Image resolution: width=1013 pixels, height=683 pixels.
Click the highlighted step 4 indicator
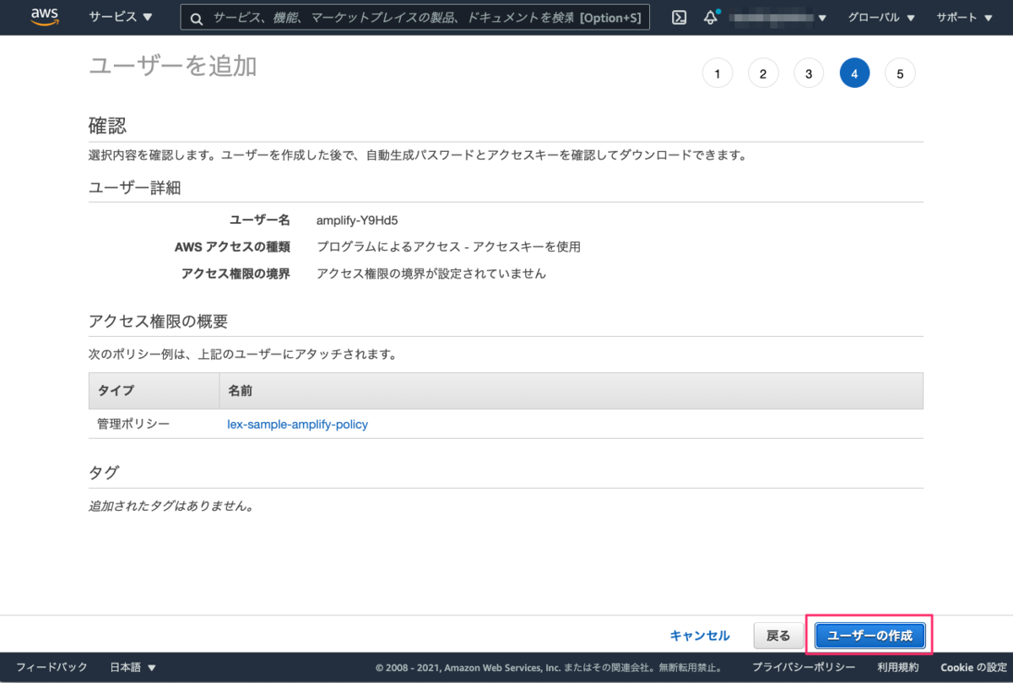pyautogui.click(x=854, y=73)
